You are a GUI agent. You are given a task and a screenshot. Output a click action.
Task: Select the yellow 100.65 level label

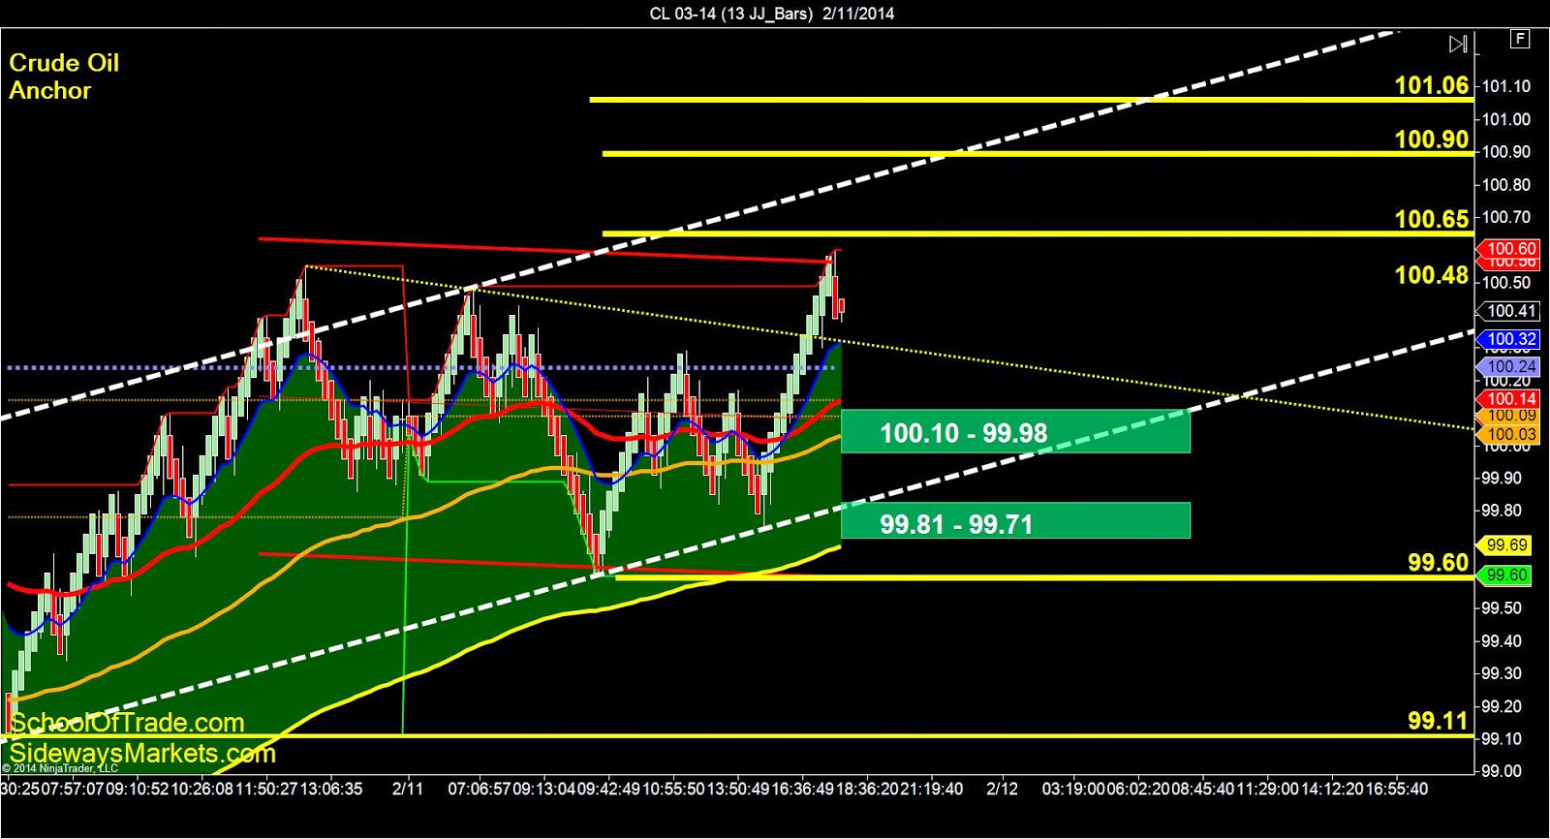click(x=1431, y=219)
